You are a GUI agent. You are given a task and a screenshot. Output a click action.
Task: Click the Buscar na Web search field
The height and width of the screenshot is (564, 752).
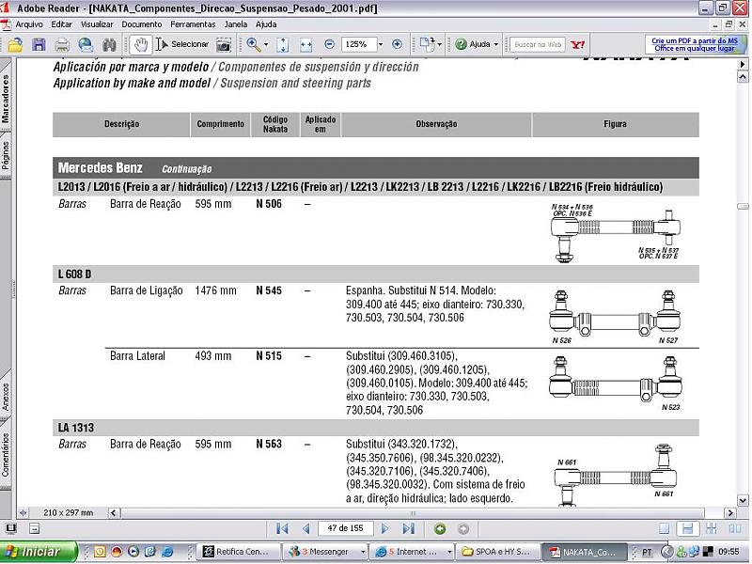(538, 44)
